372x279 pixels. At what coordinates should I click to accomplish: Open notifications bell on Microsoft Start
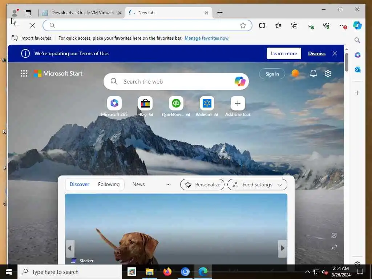(x=314, y=73)
